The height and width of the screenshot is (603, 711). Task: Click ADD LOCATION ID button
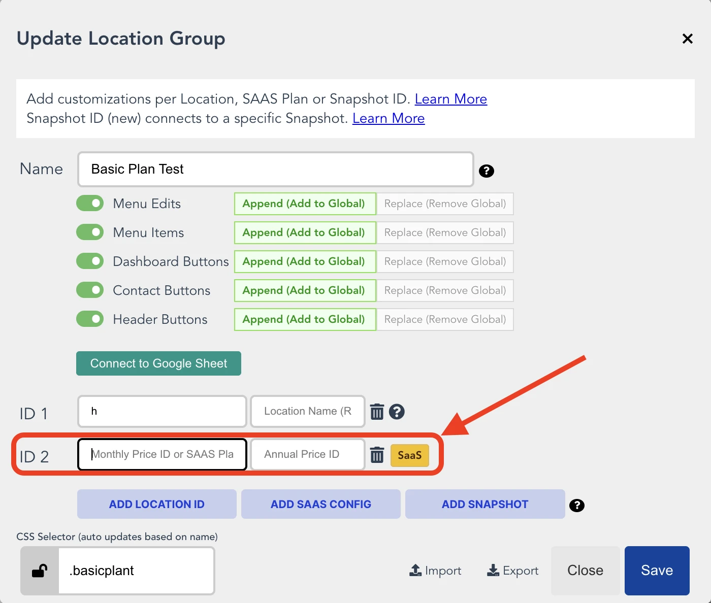(x=156, y=504)
